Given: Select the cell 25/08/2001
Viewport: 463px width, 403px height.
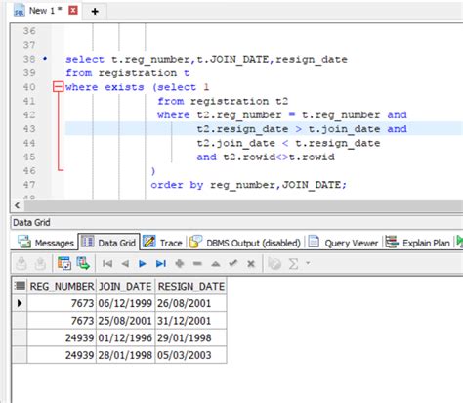Looking at the screenshot, I should click(125, 321).
